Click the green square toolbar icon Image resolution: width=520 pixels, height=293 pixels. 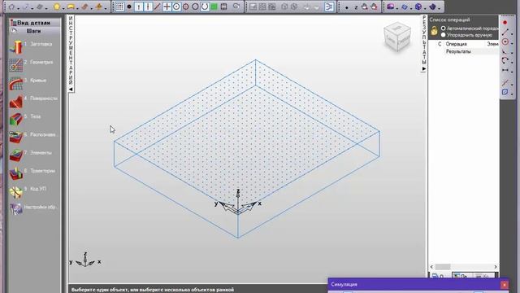point(214,7)
